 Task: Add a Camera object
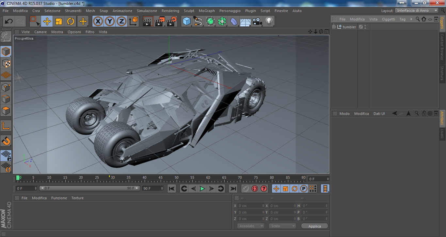click(x=257, y=21)
